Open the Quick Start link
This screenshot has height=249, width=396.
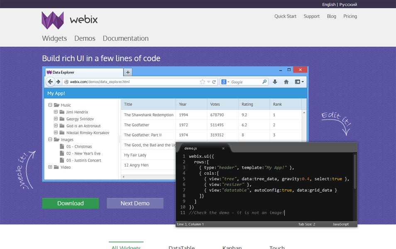(286, 16)
